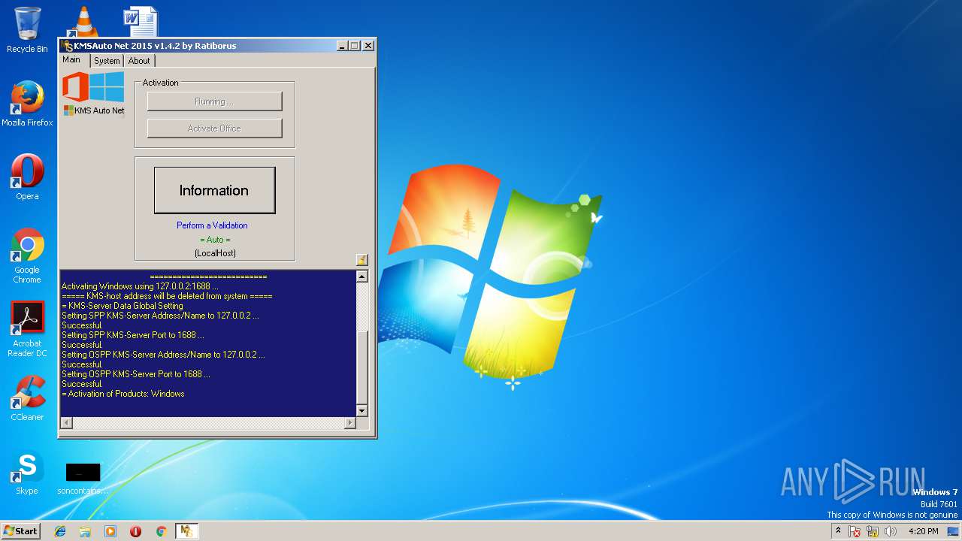Open Opera from the taskbar

(136, 531)
